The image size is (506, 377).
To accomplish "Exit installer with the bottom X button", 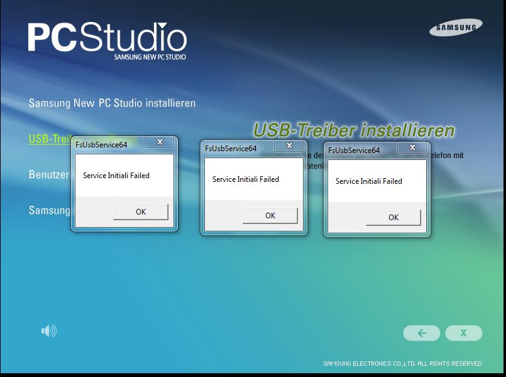I will (x=464, y=333).
